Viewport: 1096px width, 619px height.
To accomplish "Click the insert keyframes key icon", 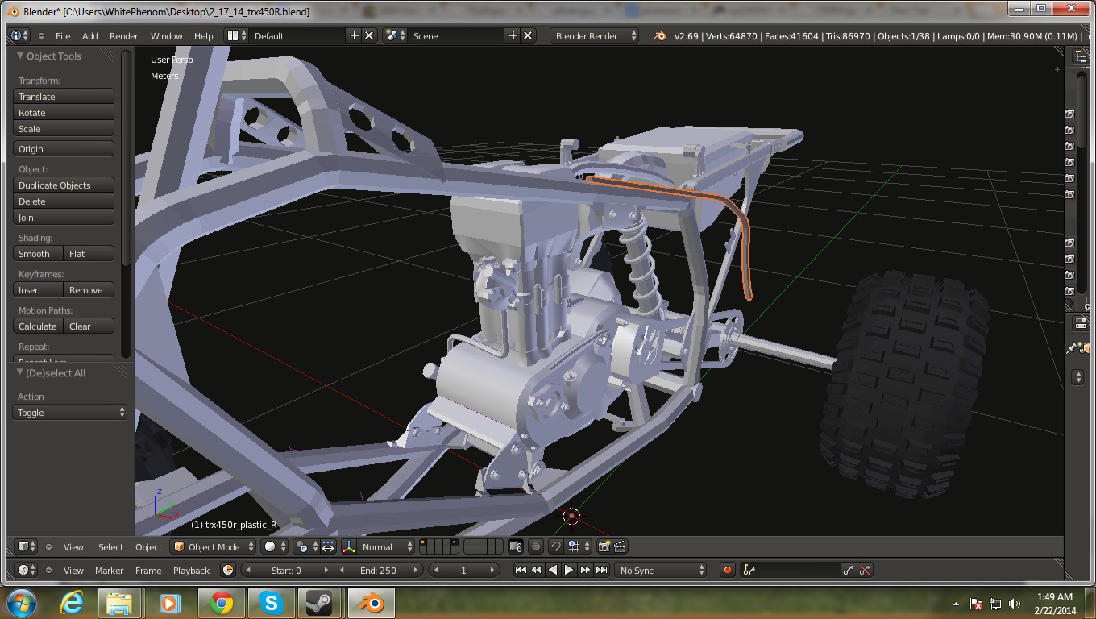I will (848, 570).
